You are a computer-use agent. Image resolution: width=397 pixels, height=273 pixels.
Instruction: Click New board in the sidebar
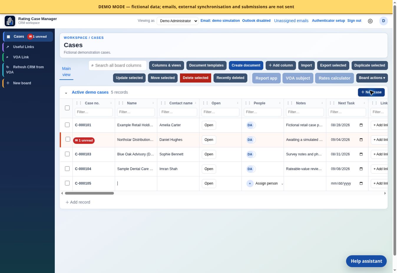pos(28,83)
